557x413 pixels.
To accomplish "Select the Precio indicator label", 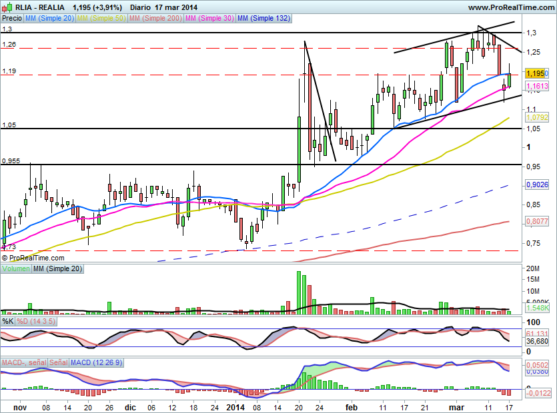I will (x=12, y=18).
